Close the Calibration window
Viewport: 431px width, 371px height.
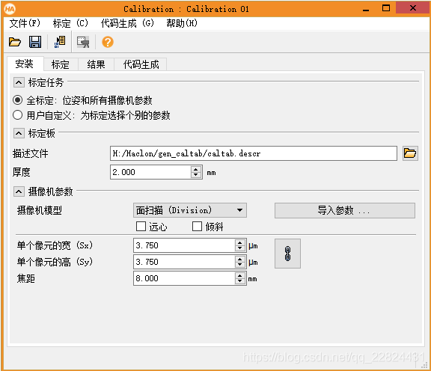click(x=412, y=7)
